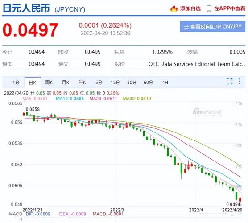The image size is (248, 223).
Task: Click the last red candlestick on chart
Action: (x=240, y=198)
